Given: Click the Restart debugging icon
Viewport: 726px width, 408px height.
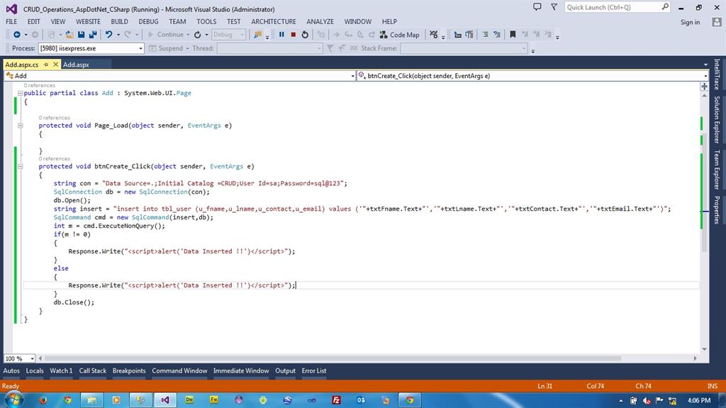Looking at the screenshot, I should pyautogui.click(x=305, y=35).
